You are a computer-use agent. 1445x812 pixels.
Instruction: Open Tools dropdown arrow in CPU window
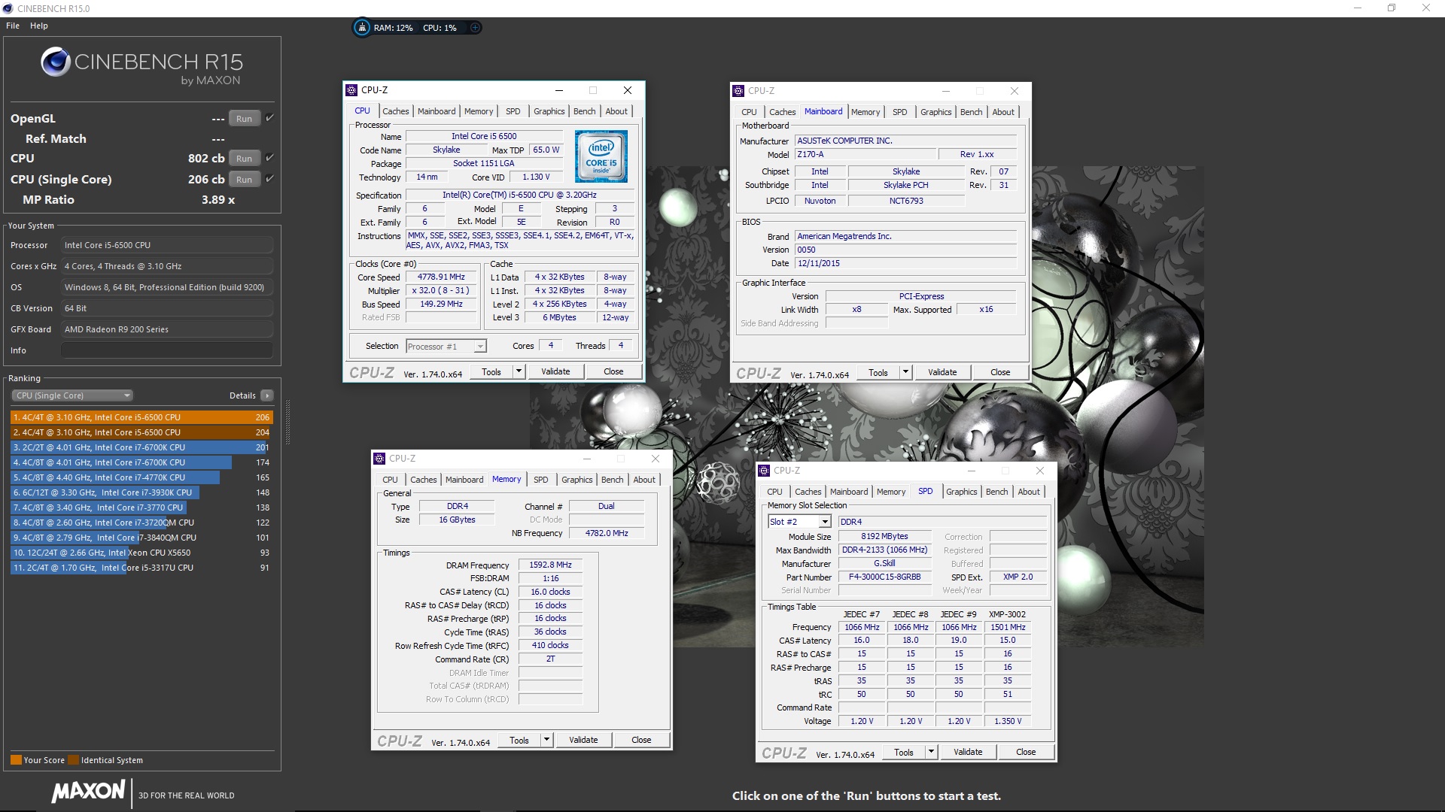pos(519,371)
